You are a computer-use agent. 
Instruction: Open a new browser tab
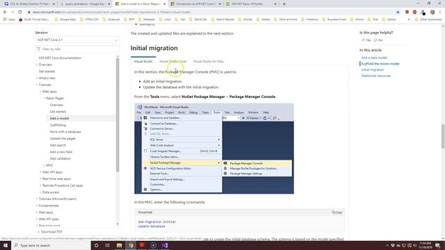284,4
